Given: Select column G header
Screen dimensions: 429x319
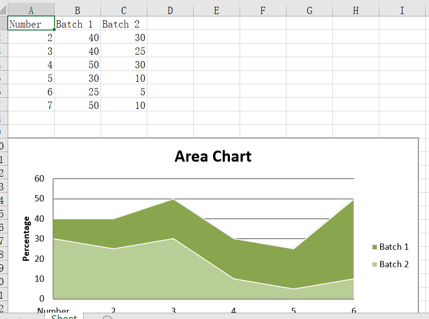Looking at the screenshot, I should 310,10.
